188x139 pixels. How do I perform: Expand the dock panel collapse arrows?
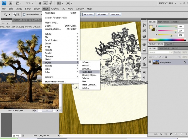146,19
